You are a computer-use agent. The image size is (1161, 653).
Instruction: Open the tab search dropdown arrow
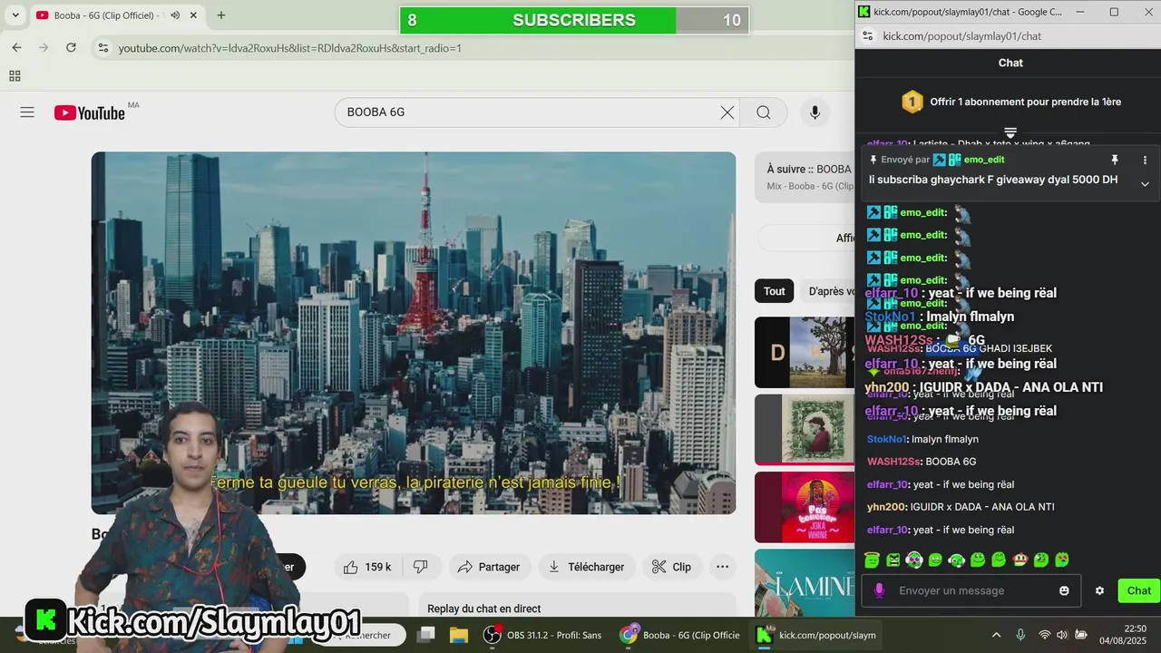[15, 15]
